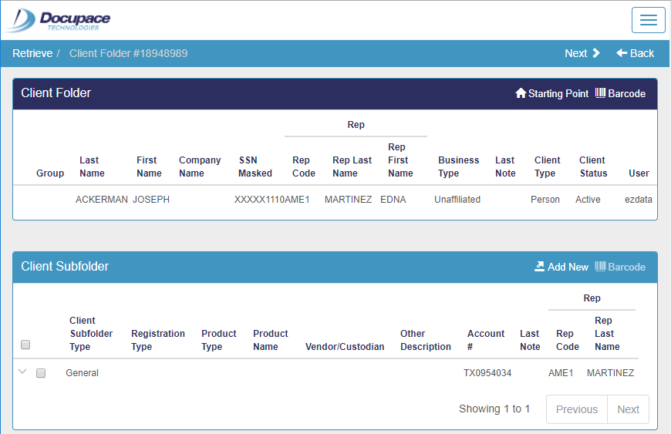Click the Active client status cell

click(588, 200)
